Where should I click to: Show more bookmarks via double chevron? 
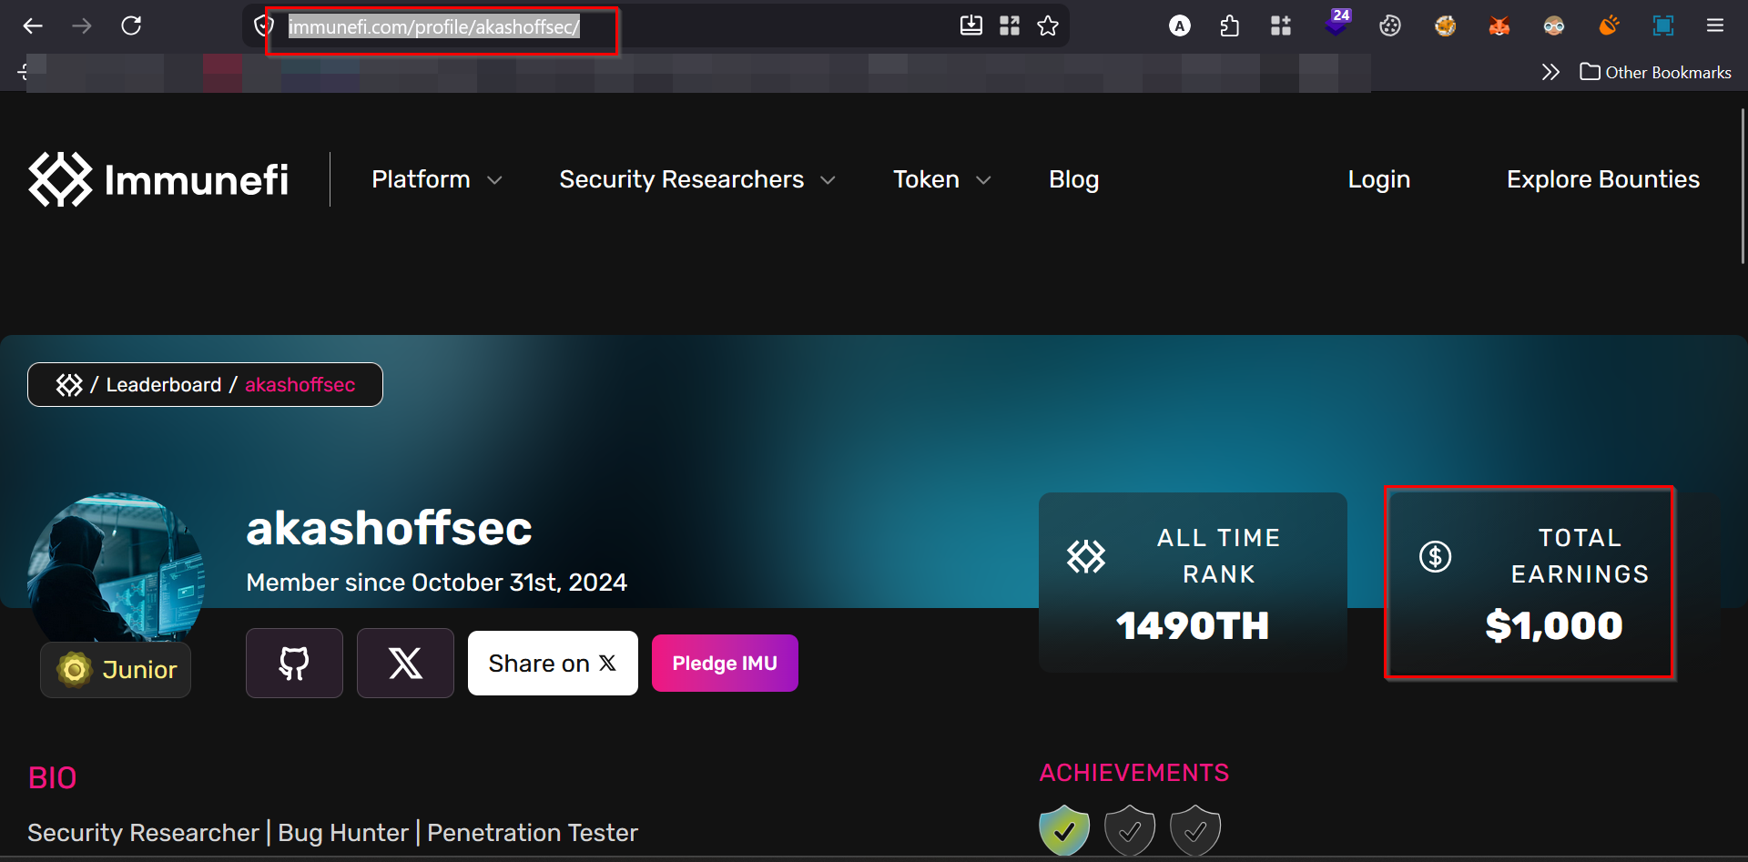point(1550,72)
